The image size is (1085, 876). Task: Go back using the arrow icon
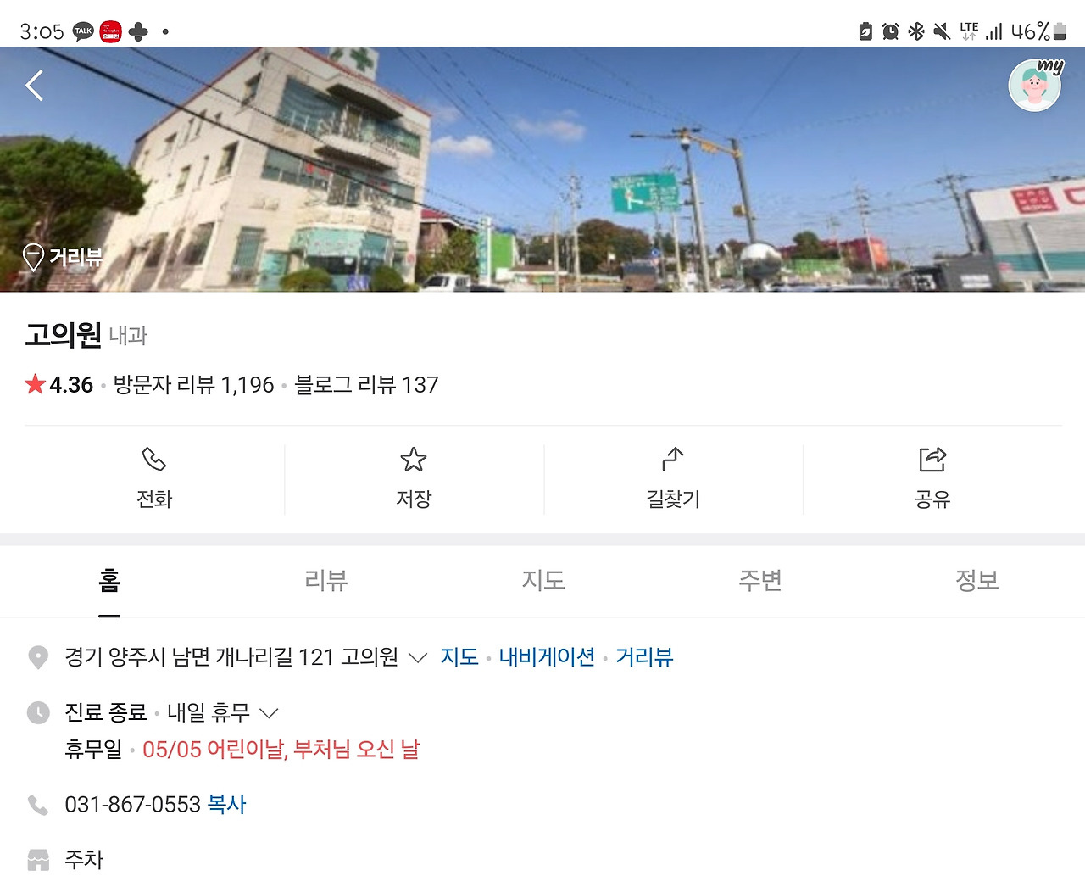click(x=34, y=86)
